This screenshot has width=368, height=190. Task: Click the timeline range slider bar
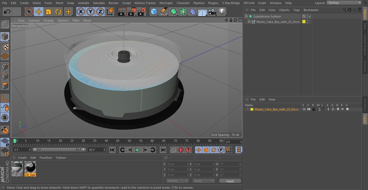[59, 150]
